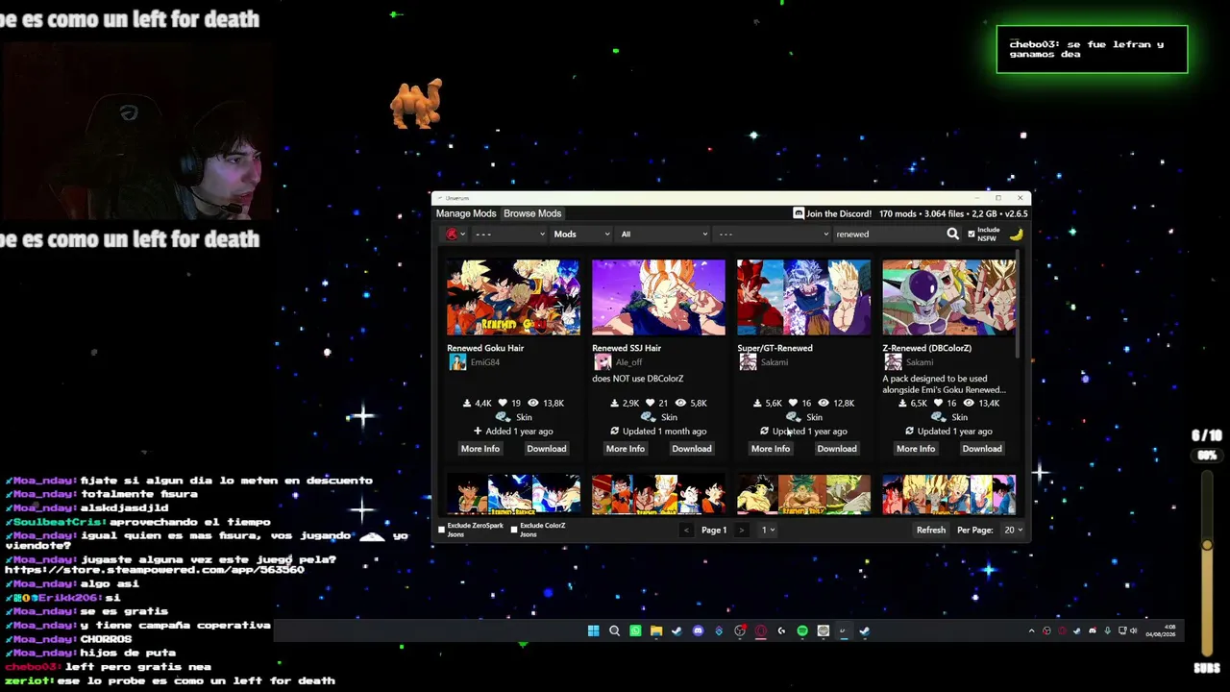Screen dimensions: 1230x692
Task: Download the Super/GT-Renewed mod
Action: (x=837, y=449)
